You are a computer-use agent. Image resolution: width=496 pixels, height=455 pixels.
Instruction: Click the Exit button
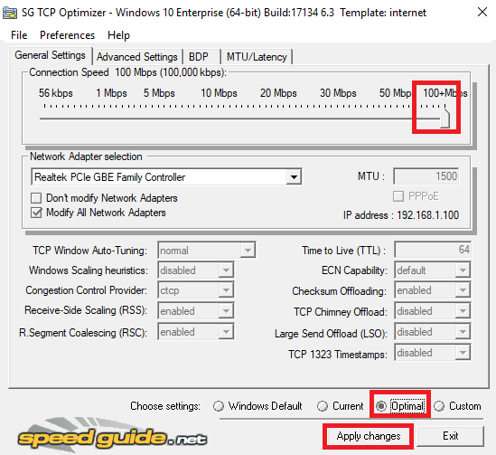coord(451,436)
